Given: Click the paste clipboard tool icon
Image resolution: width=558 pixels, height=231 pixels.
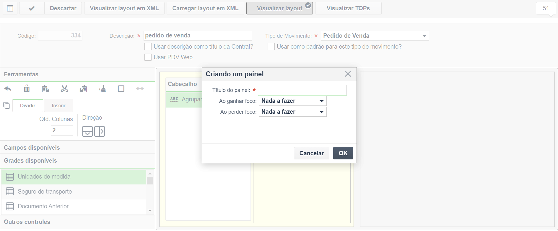Looking at the screenshot, I should [83, 89].
